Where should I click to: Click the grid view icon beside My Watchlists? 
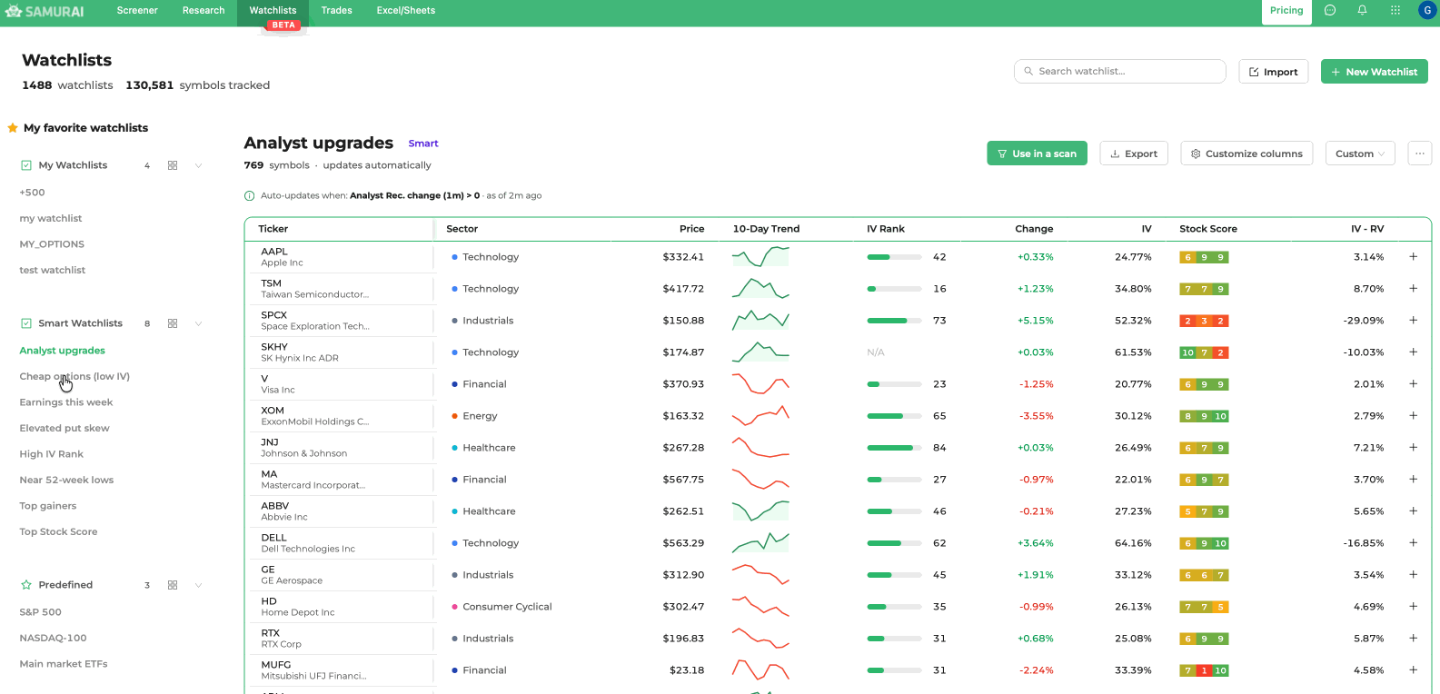pos(173,165)
